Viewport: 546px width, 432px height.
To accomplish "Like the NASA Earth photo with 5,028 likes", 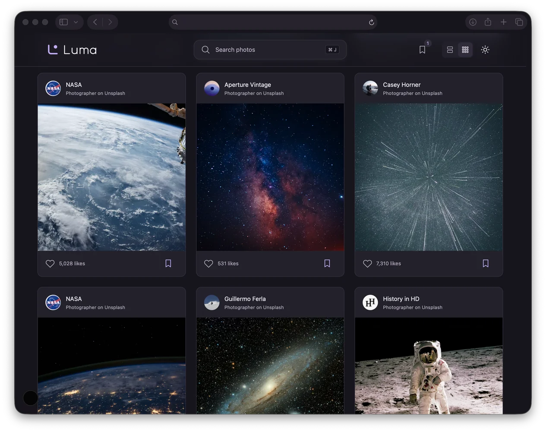I will 50,263.
